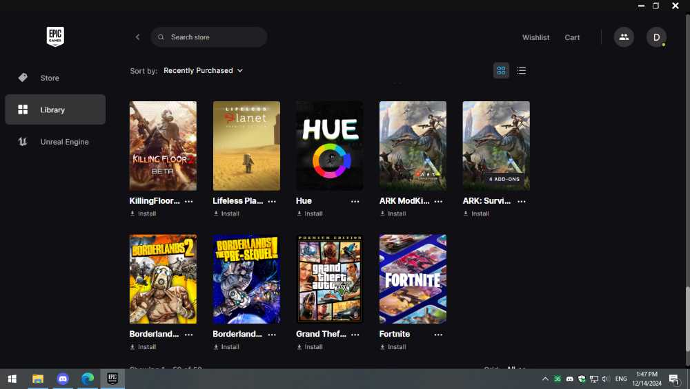Click Epic Games Launcher taskbar icon

point(112,379)
